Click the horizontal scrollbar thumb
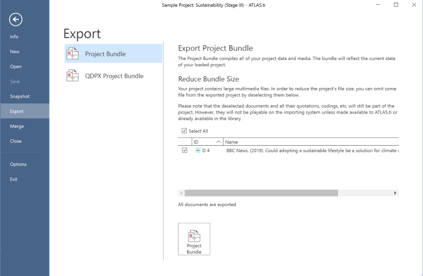This screenshot has height=276, width=423. (x=261, y=193)
